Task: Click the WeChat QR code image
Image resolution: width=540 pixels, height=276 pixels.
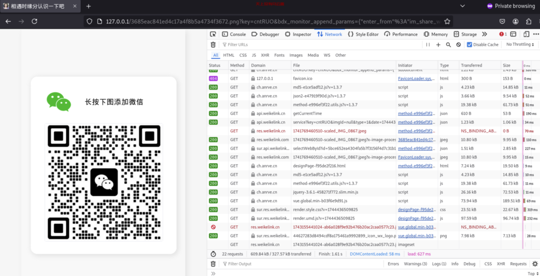Action: pyautogui.click(x=104, y=182)
